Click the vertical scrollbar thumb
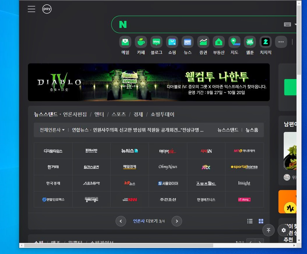Image resolution: width=307 pixels, height=254 pixels. 299,40
